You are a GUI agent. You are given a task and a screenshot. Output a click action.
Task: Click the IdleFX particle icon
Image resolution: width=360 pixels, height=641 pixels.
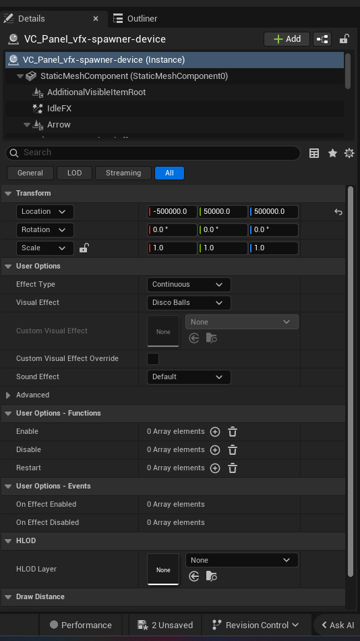38,109
